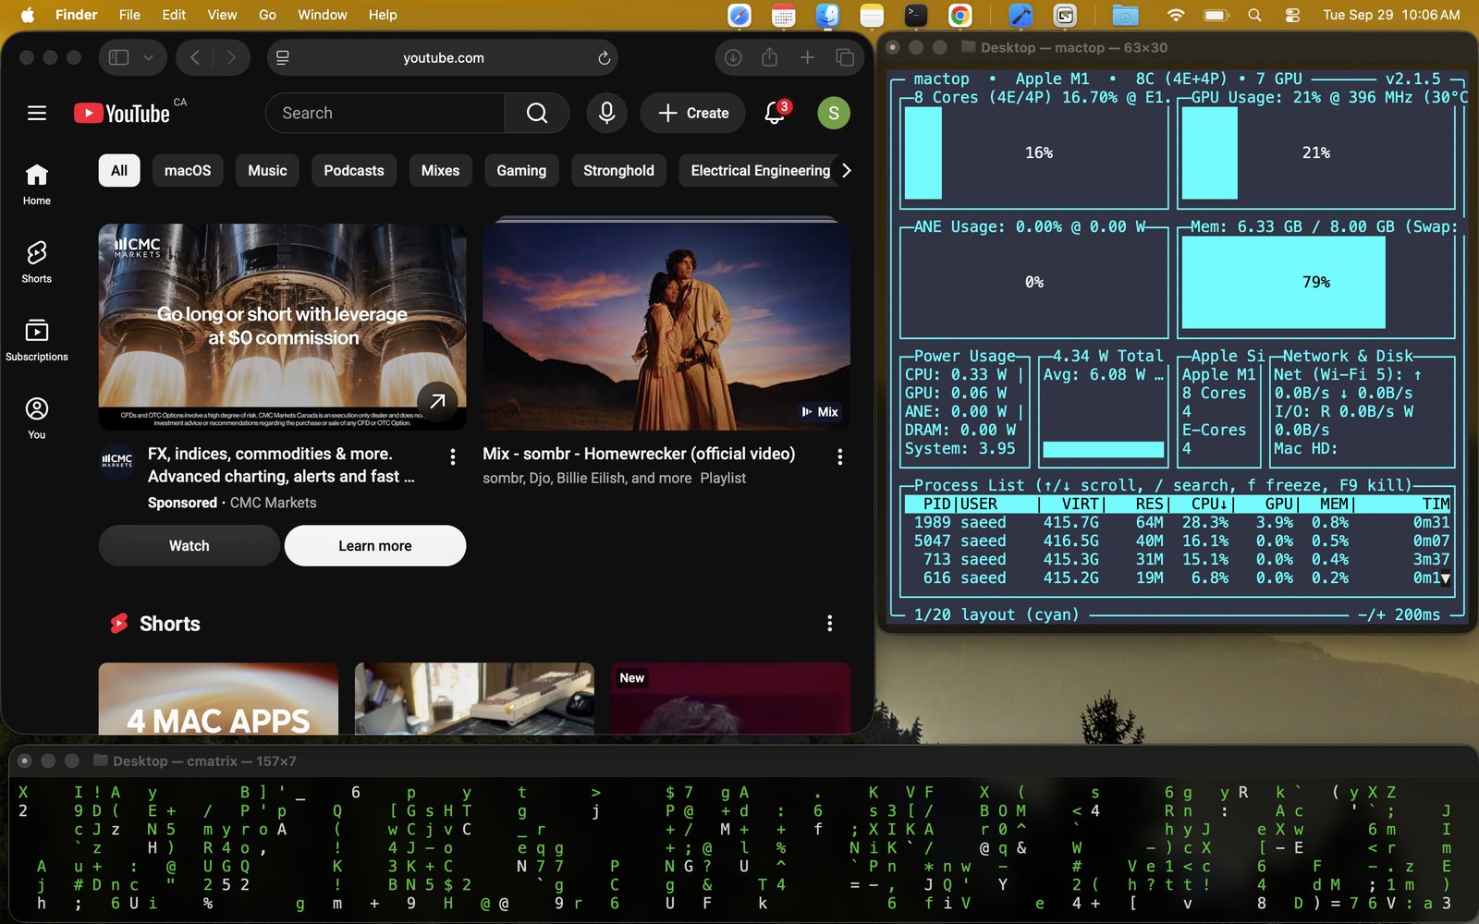
Task: Open Subscriptions from the sidebar
Action: click(x=37, y=340)
